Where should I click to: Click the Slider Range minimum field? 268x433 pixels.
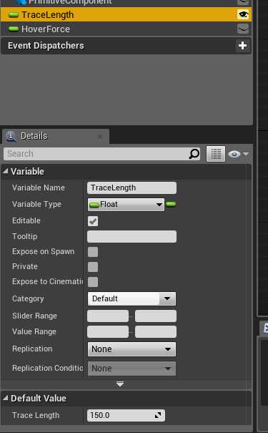point(108,316)
